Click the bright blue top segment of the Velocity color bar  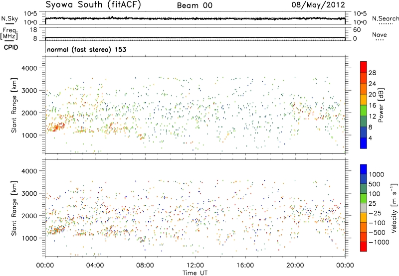(364, 169)
